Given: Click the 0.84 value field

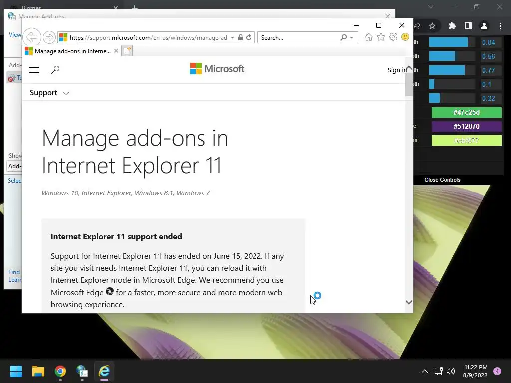Looking at the screenshot, I should pyautogui.click(x=490, y=42).
